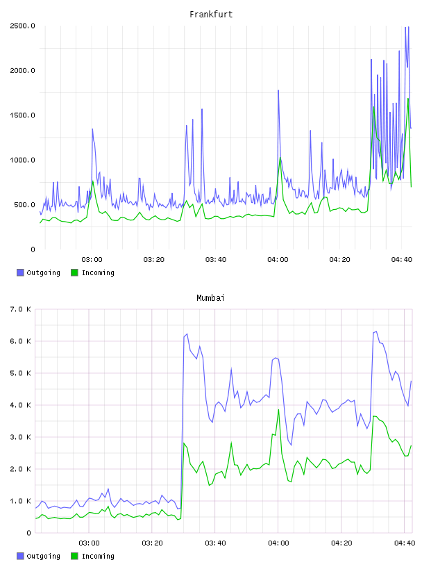This screenshot has height=567, width=422.
Task: Click the green Incoming swatch in Mumbai legend
Action: (x=74, y=556)
